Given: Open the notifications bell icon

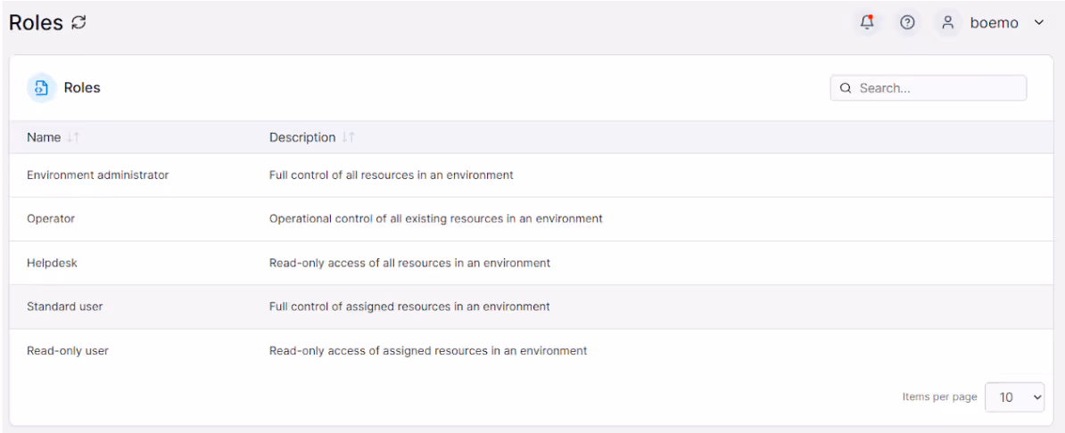Looking at the screenshot, I should point(867,22).
